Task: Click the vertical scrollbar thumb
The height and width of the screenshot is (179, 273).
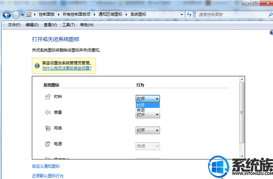Action: pos(242,113)
